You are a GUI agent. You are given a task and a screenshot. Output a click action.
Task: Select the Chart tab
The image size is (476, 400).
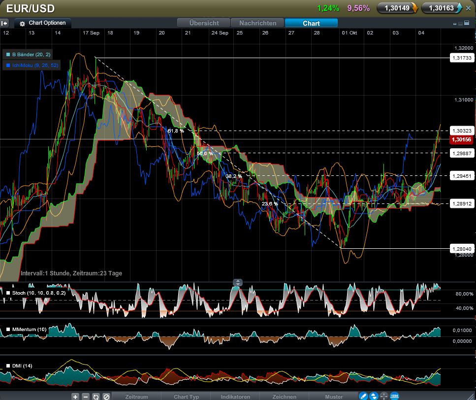pyautogui.click(x=311, y=23)
